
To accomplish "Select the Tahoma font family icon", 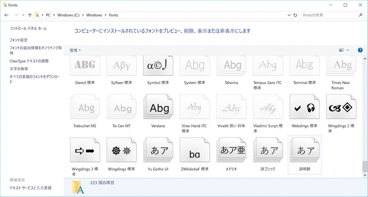I will coord(231,66).
